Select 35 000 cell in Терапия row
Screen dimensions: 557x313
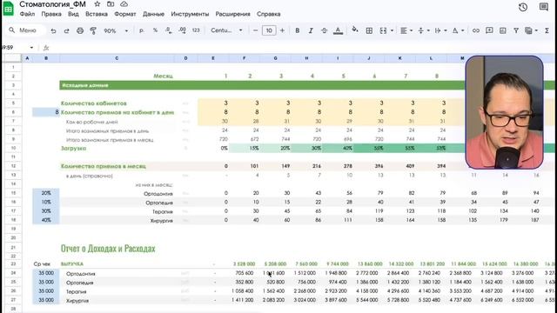coord(46,291)
